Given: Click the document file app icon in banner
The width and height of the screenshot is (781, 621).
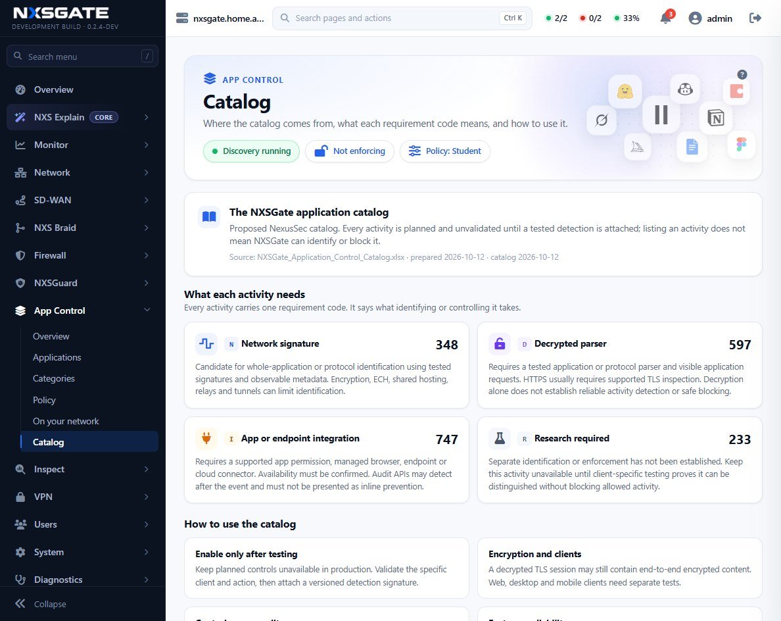Looking at the screenshot, I should pos(692,147).
